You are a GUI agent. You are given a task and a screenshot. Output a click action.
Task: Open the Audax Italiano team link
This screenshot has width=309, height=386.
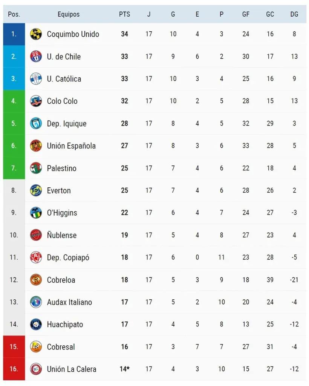[69, 302]
